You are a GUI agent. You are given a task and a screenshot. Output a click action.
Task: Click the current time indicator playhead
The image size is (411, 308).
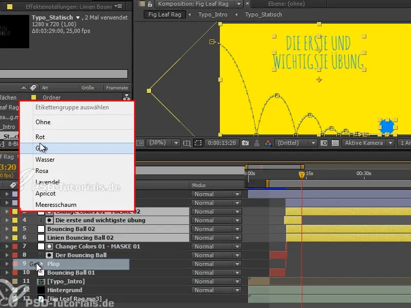click(x=302, y=175)
